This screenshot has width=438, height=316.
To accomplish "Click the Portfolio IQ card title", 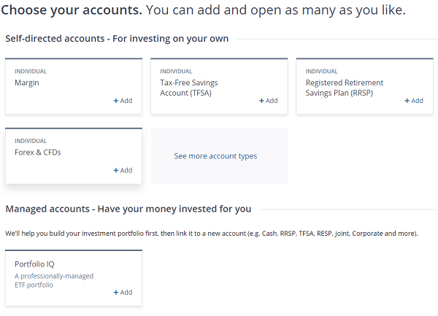I will pos(34,264).
